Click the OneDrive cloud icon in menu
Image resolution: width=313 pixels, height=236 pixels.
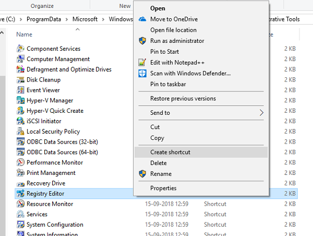(x=142, y=19)
